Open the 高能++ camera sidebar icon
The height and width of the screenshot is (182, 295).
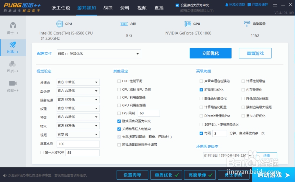(x=13, y=83)
